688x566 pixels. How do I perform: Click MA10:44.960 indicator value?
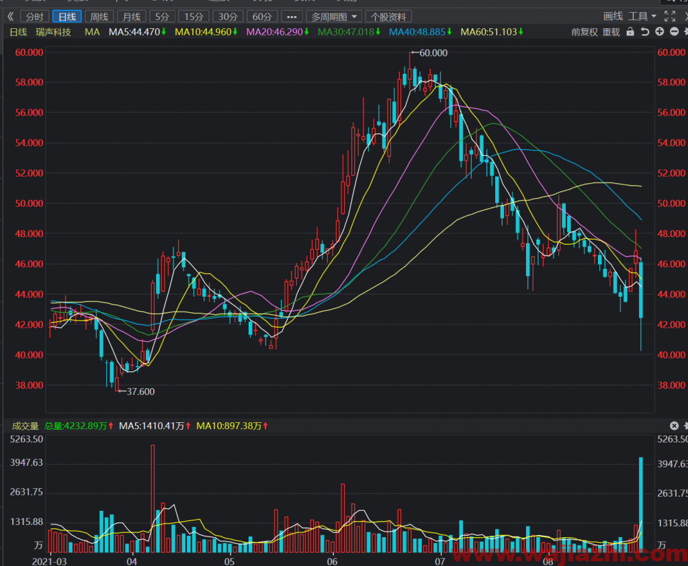(206, 32)
